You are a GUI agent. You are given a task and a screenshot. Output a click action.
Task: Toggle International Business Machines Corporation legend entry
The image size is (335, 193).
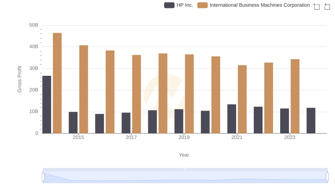253,5
